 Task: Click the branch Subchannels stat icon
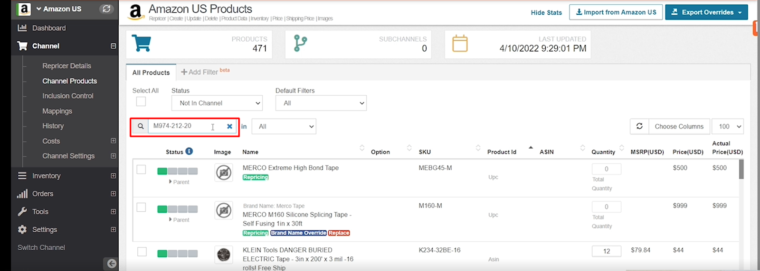300,43
